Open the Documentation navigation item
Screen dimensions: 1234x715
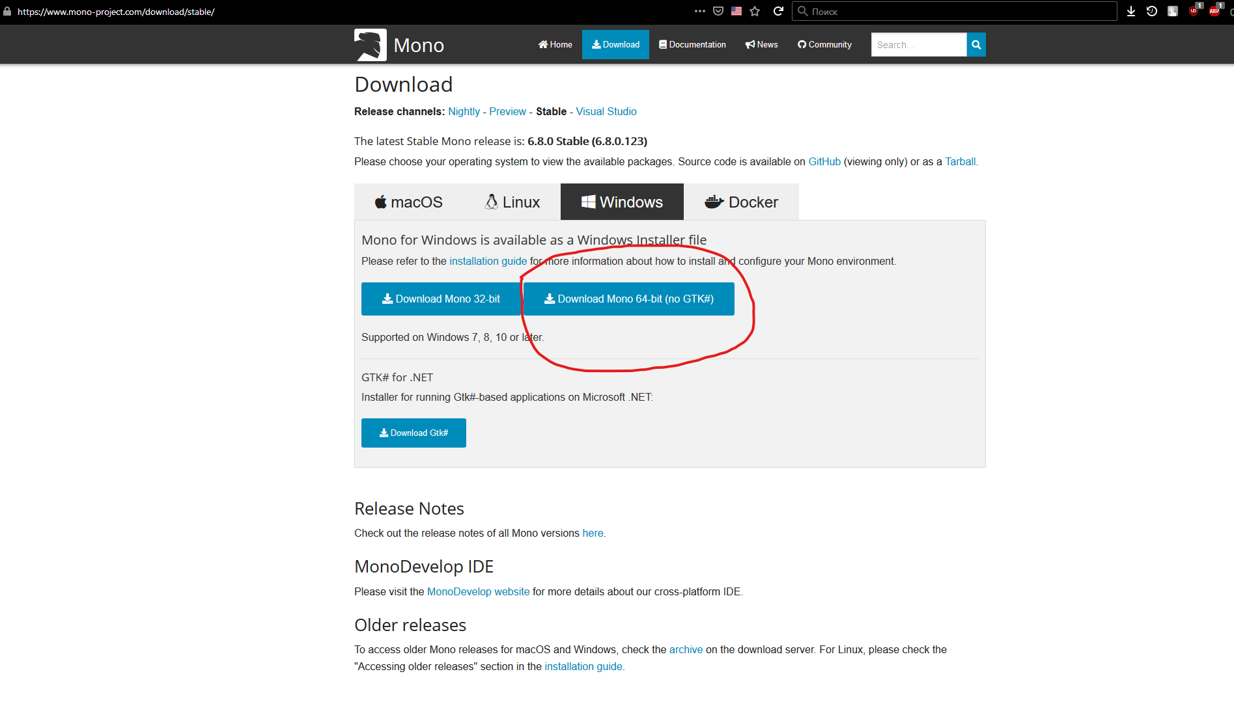click(x=692, y=45)
